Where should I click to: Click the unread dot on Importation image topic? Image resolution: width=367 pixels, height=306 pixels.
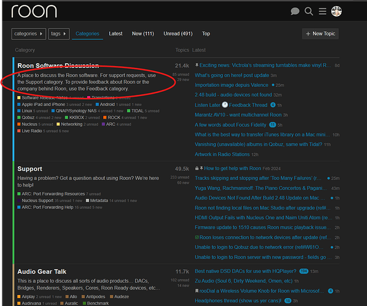click(x=273, y=85)
